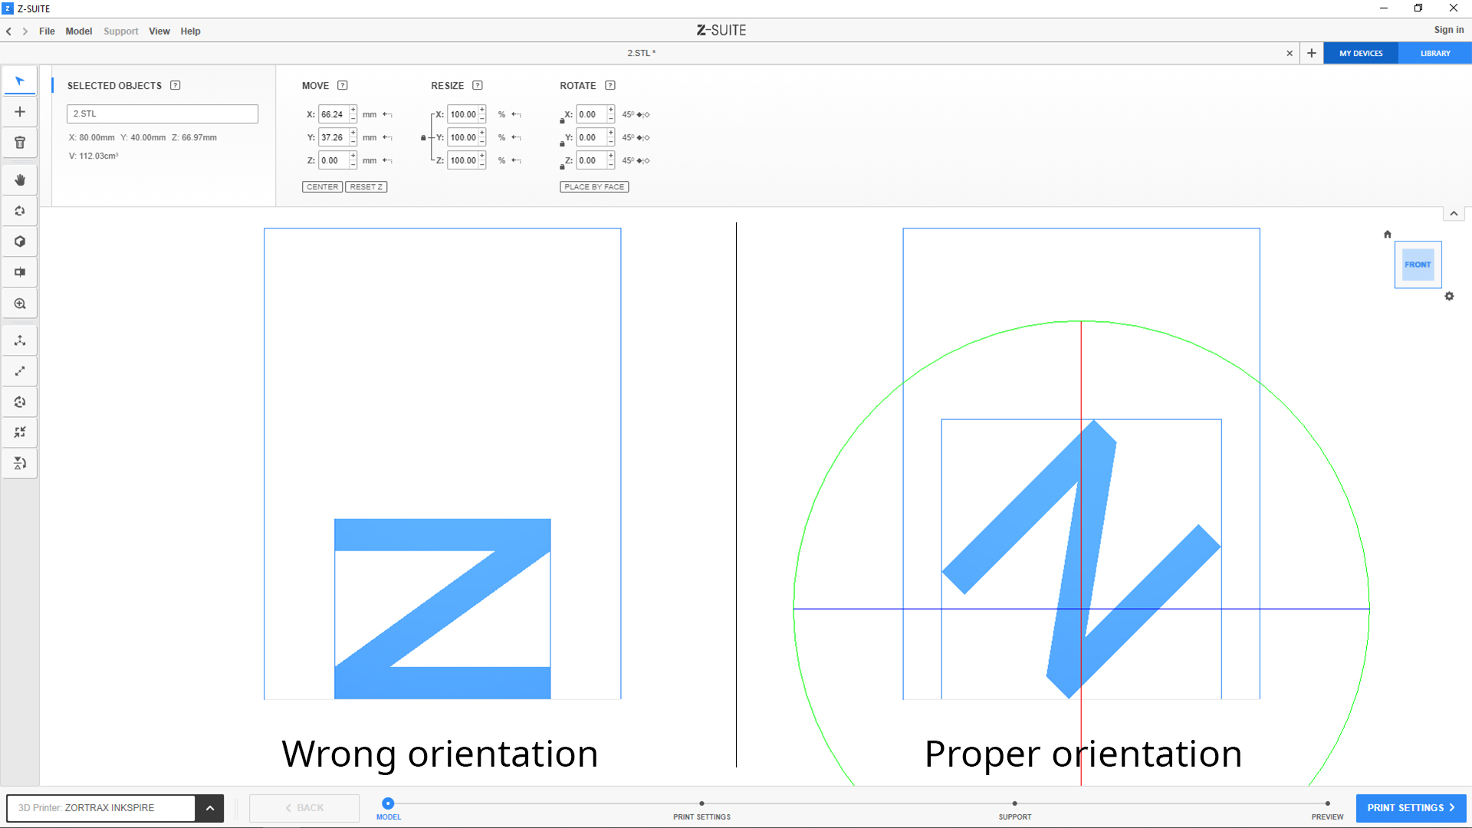Switch to the LIBRARY tab
The image size is (1472, 828).
coord(1434,54)
